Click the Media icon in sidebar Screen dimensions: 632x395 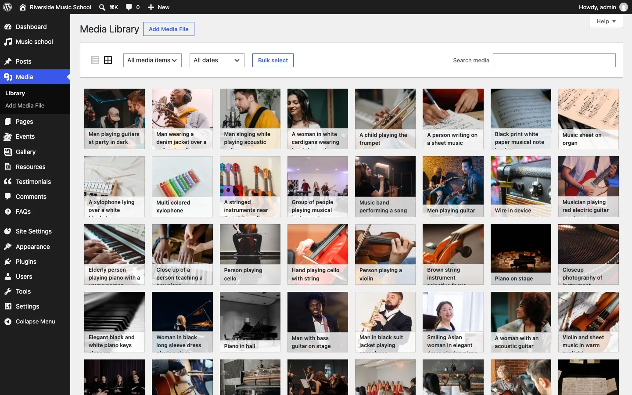[x=8, y=77]
